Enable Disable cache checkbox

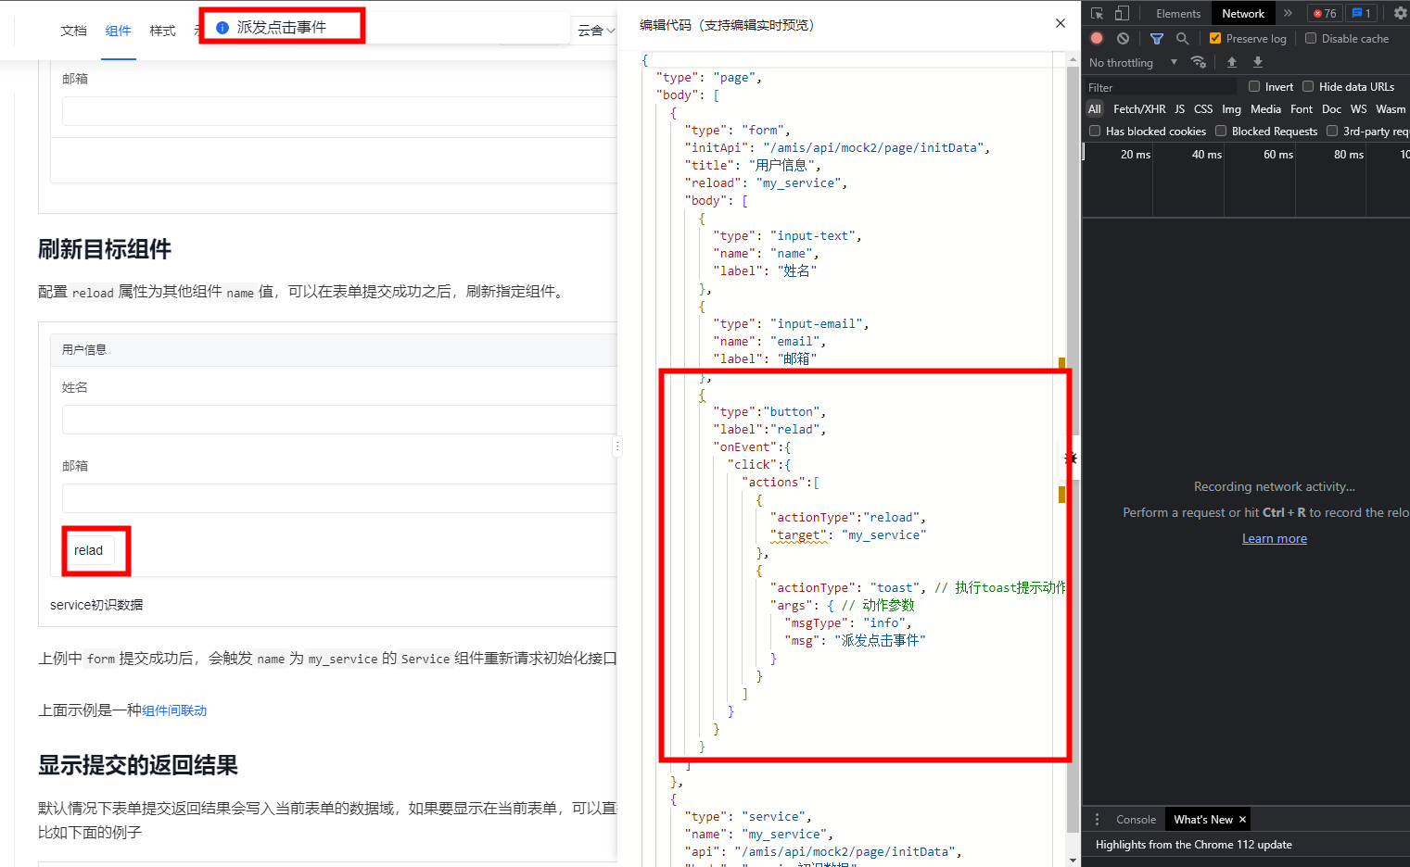click(1311, 38)
